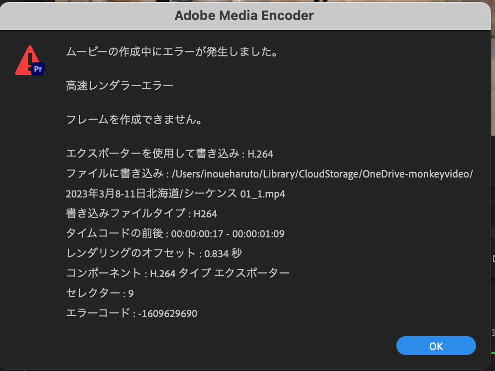Click the 'レンダリングのオフセット : 0.834 秒' line
Screen dimensions: 495x371
(154, 253)
